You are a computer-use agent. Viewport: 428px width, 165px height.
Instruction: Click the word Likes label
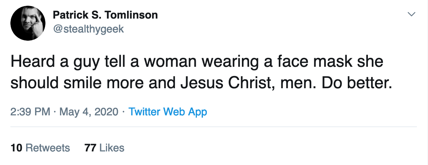pos(112,147)
